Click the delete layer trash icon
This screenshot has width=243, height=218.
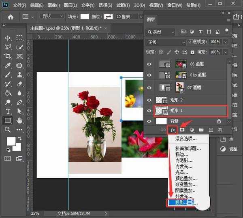pyautogui.click(x=220, y=130)
